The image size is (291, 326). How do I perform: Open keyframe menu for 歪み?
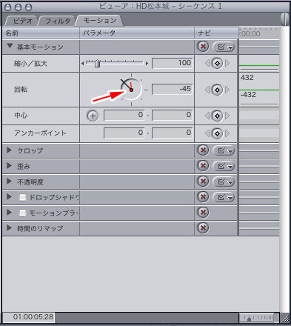(x=224, y=166)
